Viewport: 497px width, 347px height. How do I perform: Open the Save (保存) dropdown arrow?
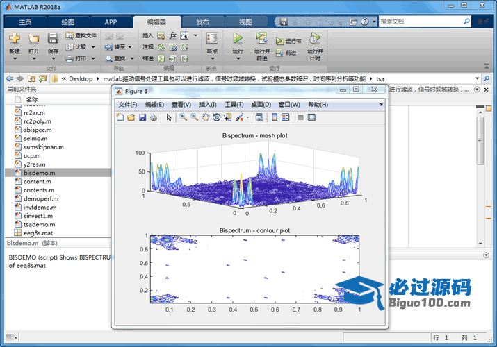pos(54,59)
